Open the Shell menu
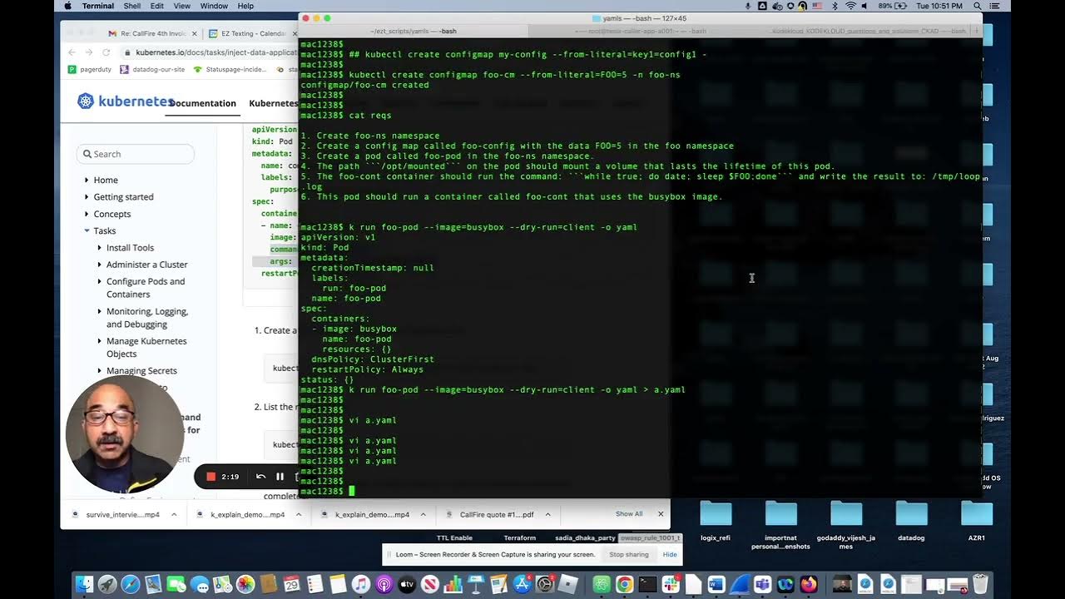The height and width of the screenshot is (599, 1065). 131,6
